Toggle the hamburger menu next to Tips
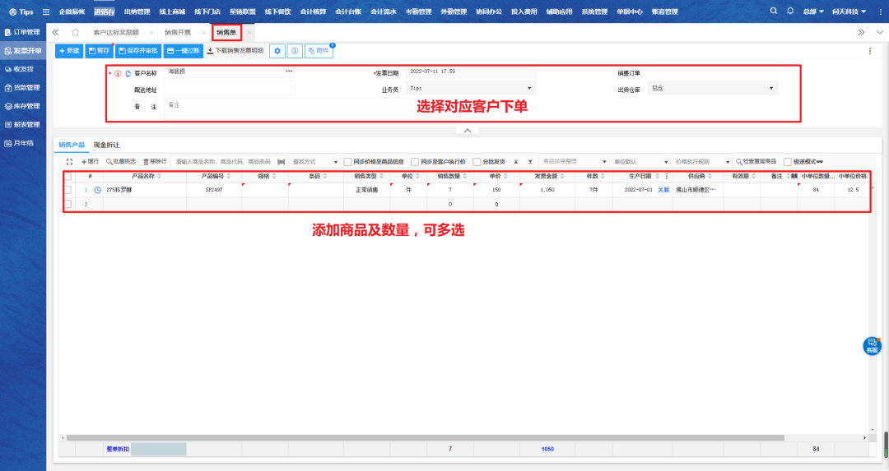The width and height of the screenshot is (889, 471). tap(45, 12)
